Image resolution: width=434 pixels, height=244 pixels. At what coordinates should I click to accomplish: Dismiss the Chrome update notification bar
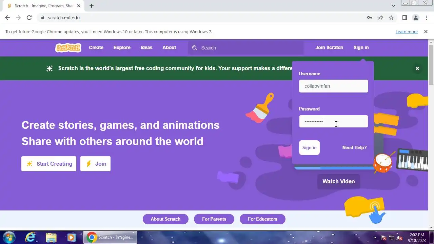tap(426, 32)
